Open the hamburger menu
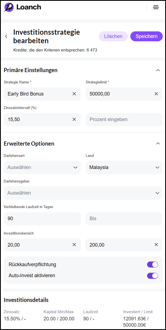 point(156,7)
